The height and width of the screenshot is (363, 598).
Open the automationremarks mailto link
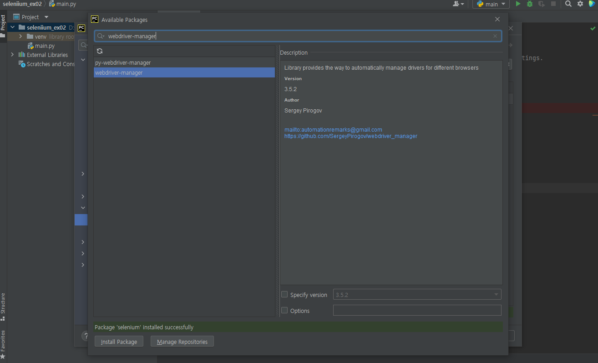[333, 130]
